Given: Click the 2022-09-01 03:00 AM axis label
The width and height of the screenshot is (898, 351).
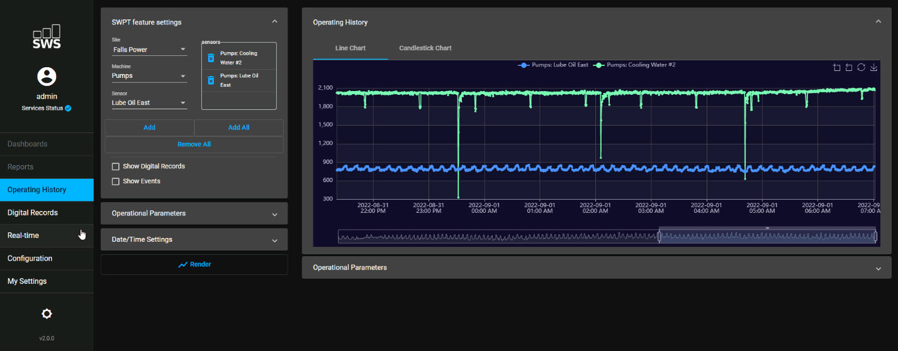Looking at the screenshot, I should pos(651,208).
